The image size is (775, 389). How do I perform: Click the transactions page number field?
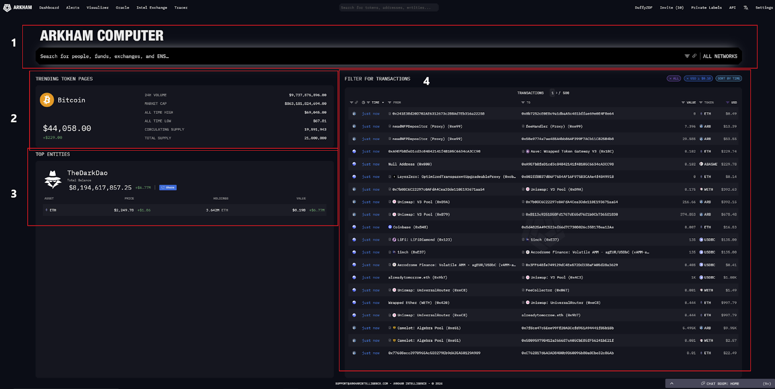(553, 93)
